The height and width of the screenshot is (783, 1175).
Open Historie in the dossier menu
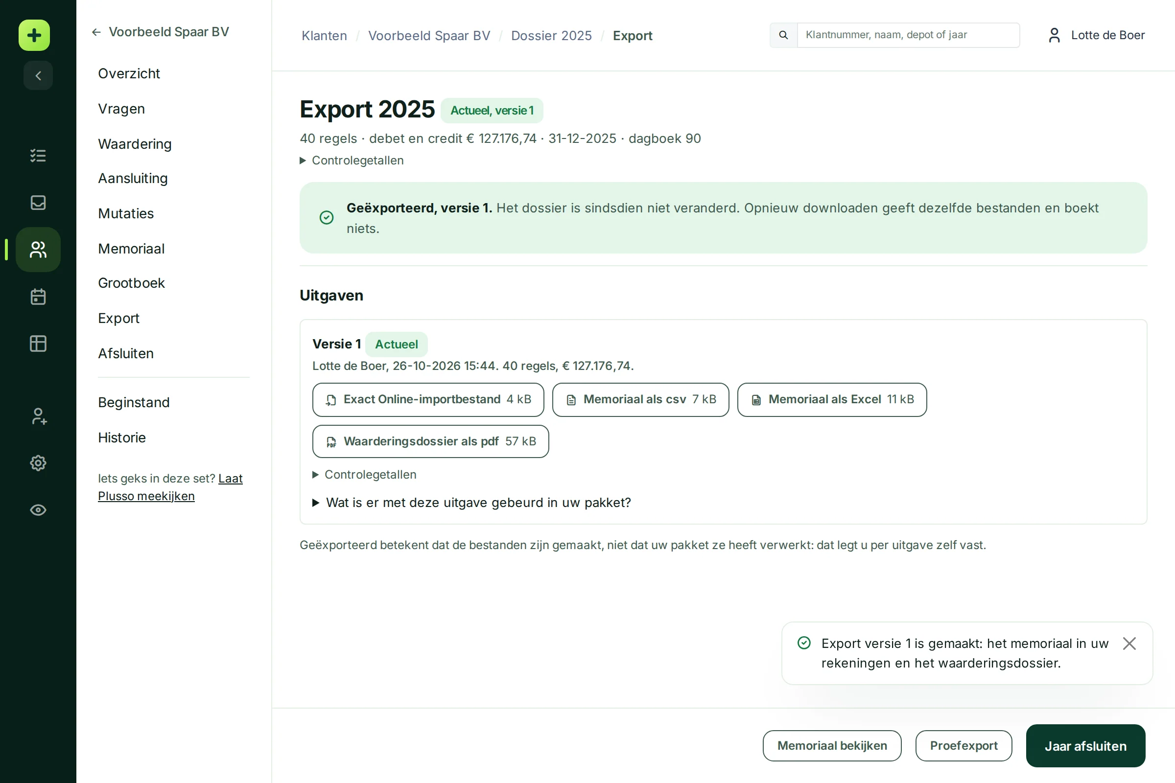pyautogui.click(x=122, y=438)
